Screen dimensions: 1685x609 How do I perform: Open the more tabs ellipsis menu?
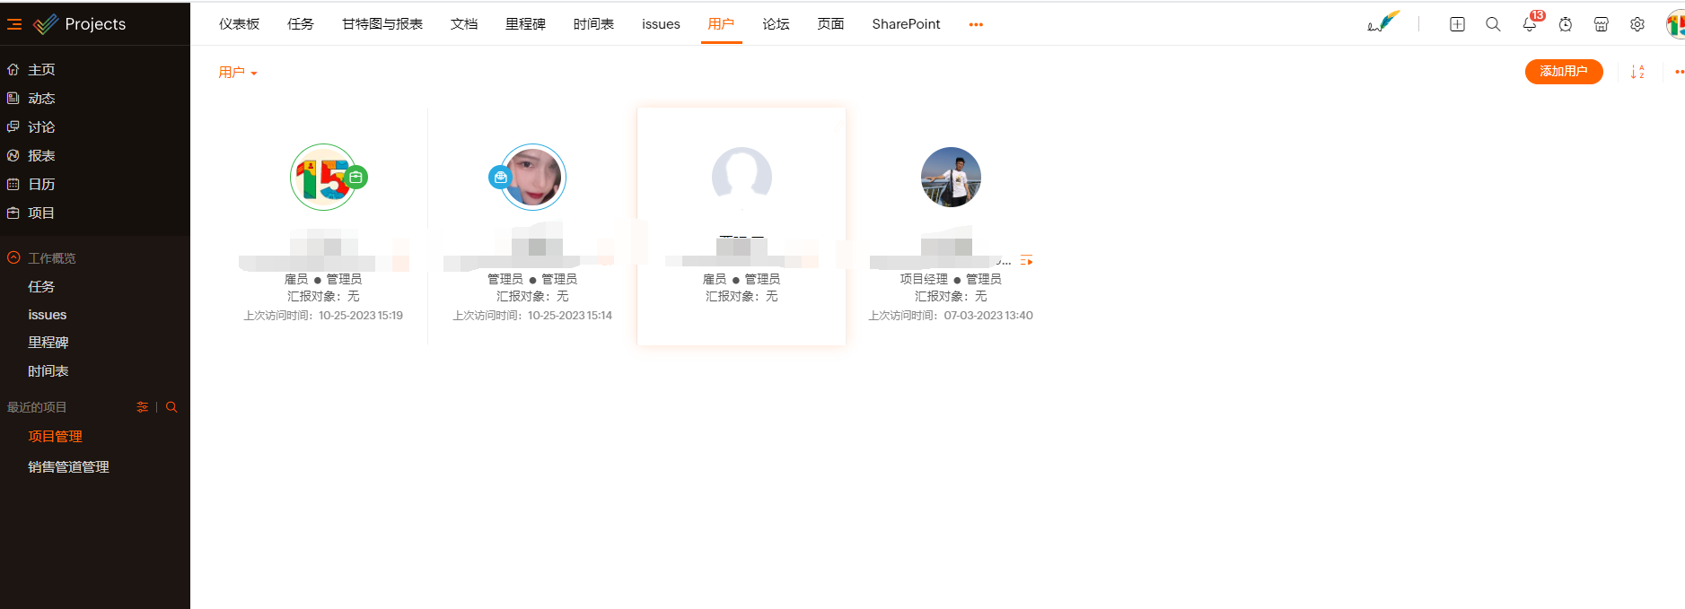[x=976, y=24]
